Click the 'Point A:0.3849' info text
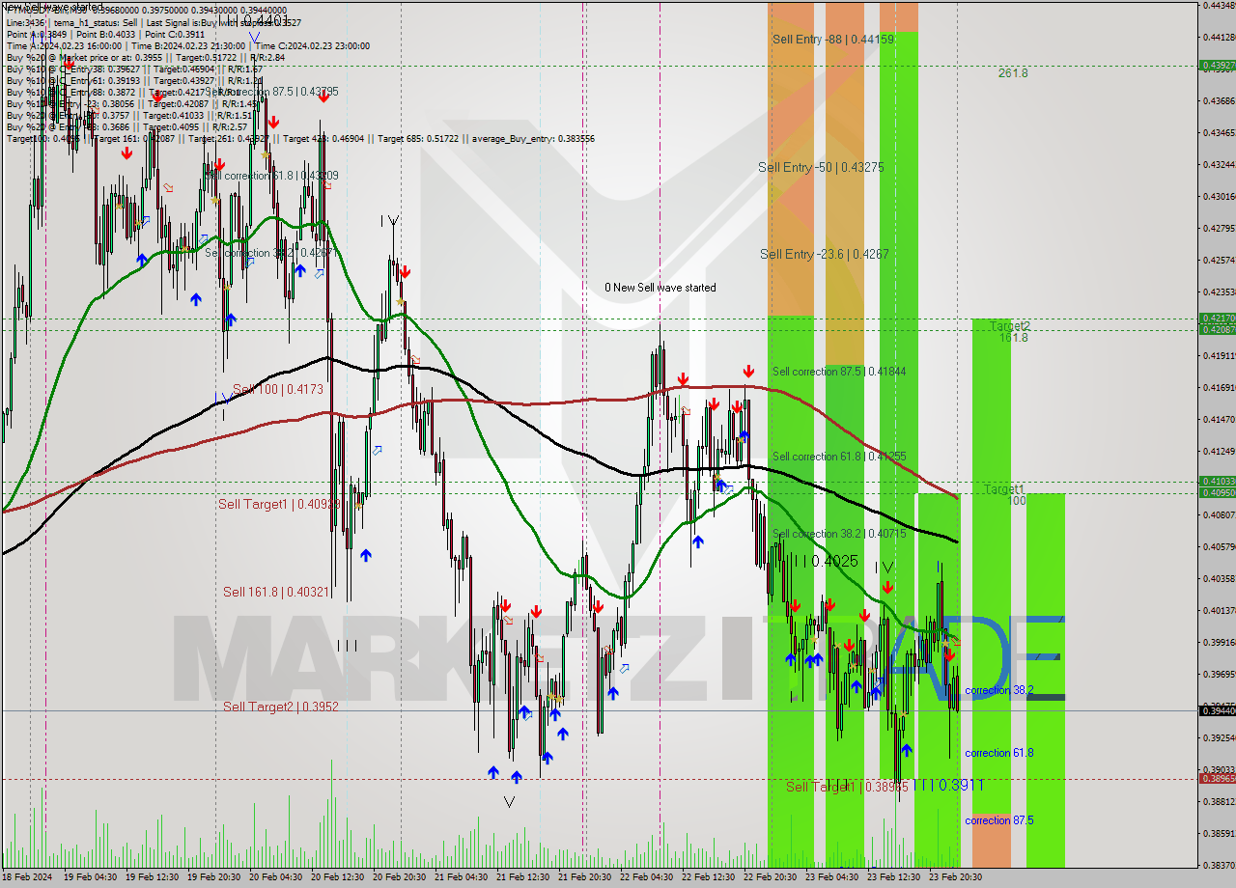The height and width of the screenshot is (888, 1236). [37, 34]
